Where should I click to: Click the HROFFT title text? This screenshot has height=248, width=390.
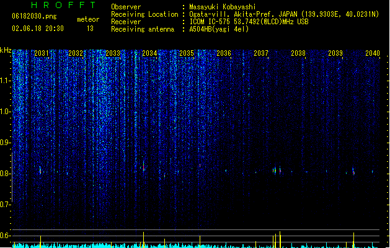coord(63,5)
